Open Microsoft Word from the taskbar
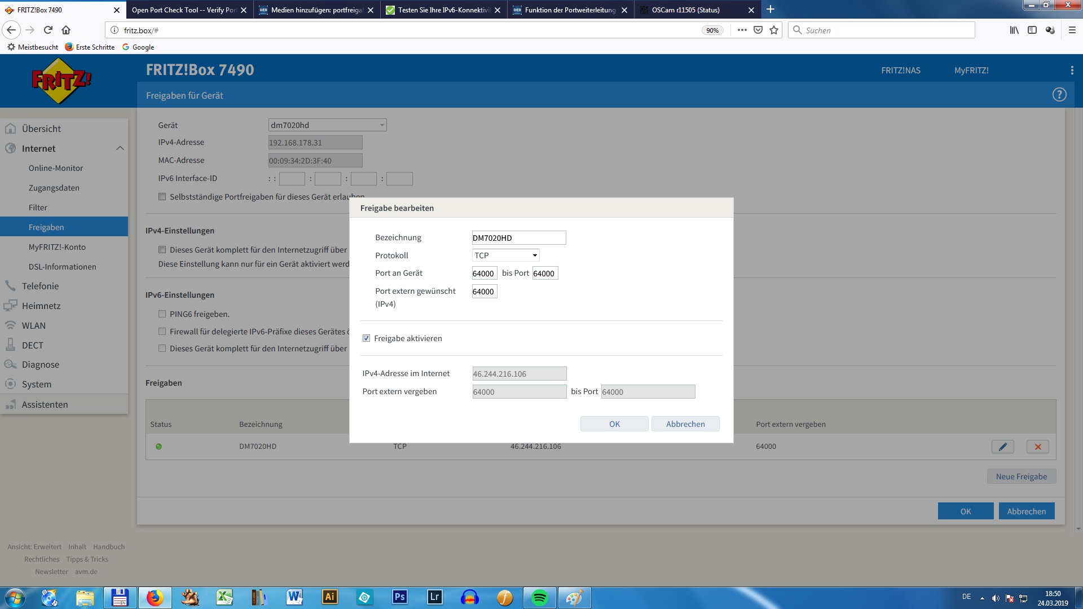Image resolution: width=1083 pixels, height=609 pixels. [295, 598]
